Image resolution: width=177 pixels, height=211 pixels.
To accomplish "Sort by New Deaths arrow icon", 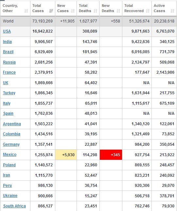I will click(x=118, y=11).
